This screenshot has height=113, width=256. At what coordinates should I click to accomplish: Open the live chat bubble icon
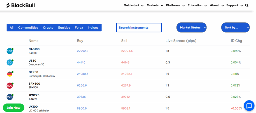point(249,106)
